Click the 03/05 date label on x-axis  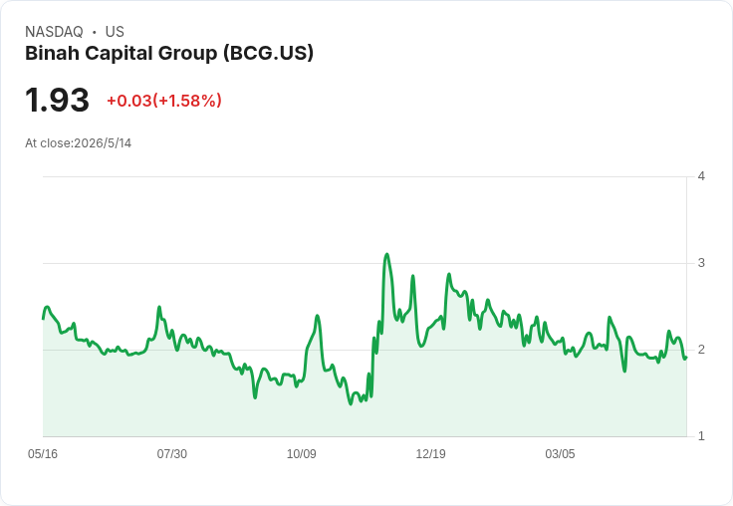(x=560, y=453)
